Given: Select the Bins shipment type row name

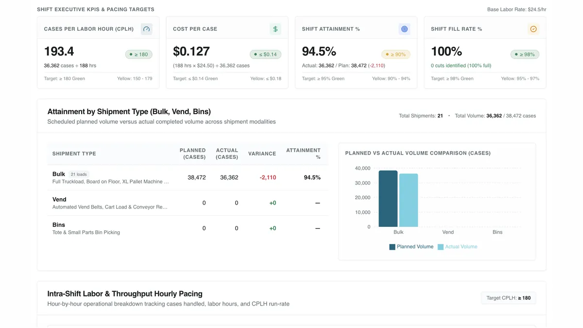Looking at the screenshot, I should click(59, 224).
